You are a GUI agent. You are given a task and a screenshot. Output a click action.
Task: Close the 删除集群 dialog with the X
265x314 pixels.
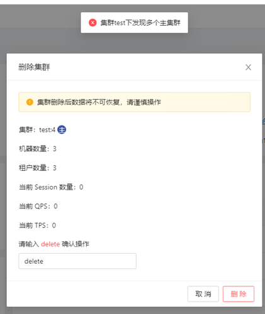[x=248, y=67]
